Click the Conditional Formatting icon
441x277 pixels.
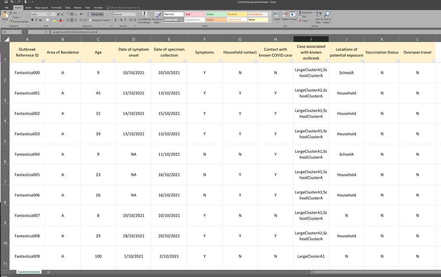[x=144, y=14]
